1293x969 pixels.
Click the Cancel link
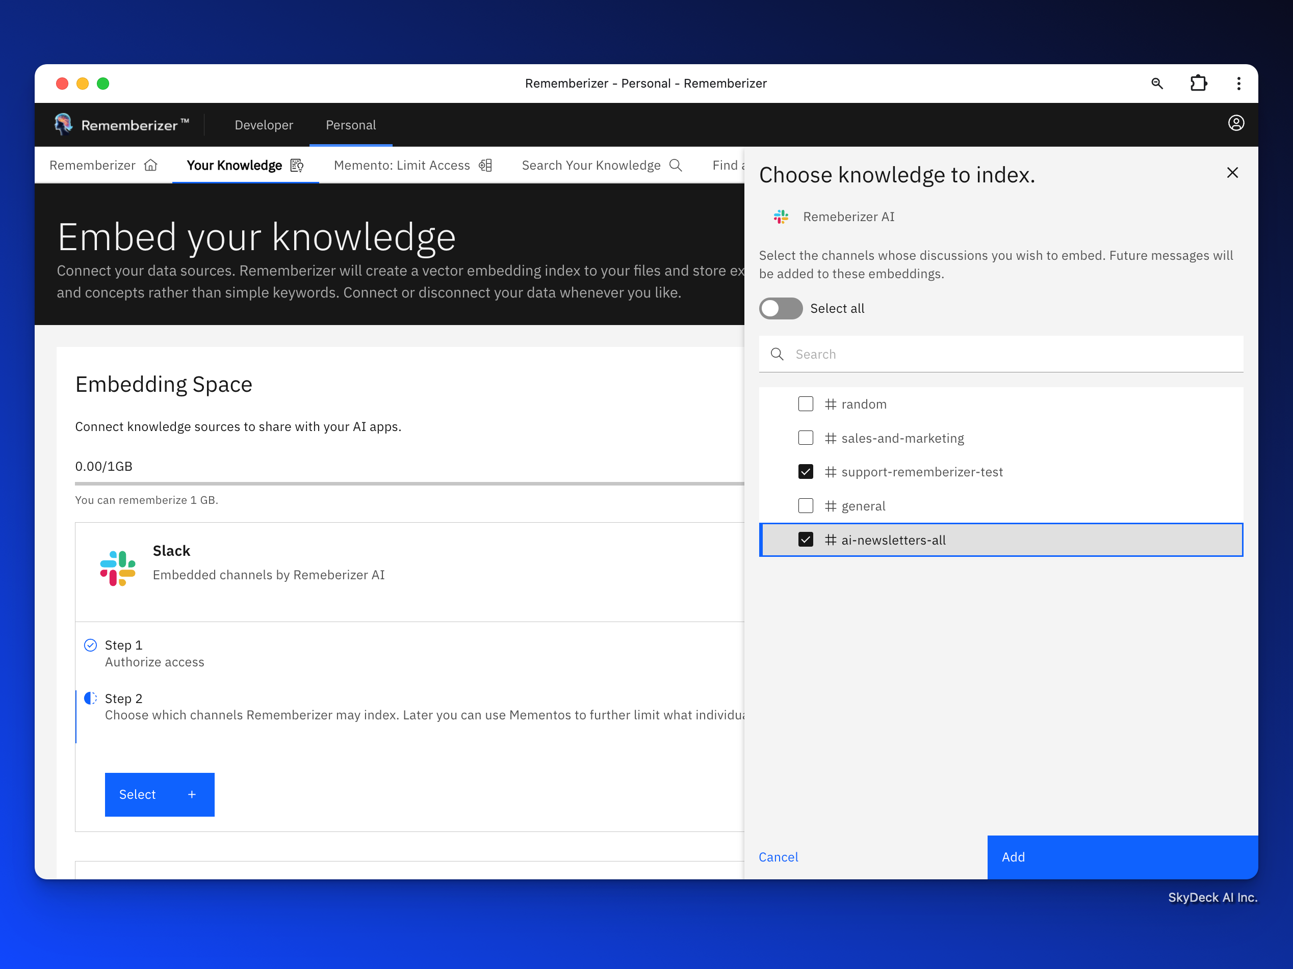tap(778, 857)
